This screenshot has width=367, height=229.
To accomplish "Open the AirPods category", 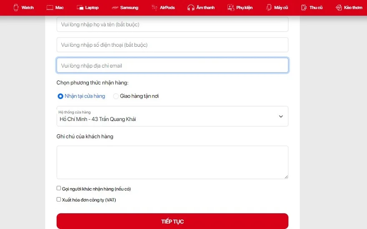I will 167,8.
